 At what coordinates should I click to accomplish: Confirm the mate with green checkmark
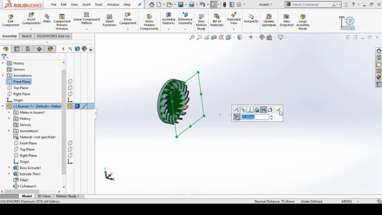coord(278,110)
